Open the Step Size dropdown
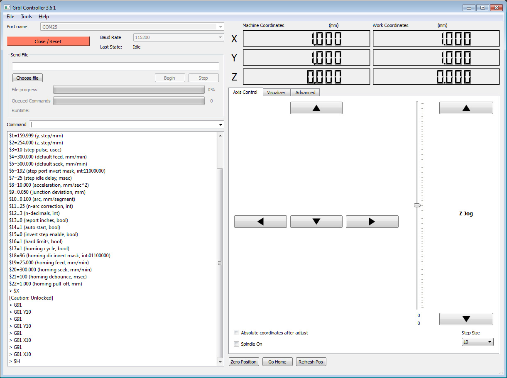The width and height of the screenshot is (507, 378). tap(478, 342)
